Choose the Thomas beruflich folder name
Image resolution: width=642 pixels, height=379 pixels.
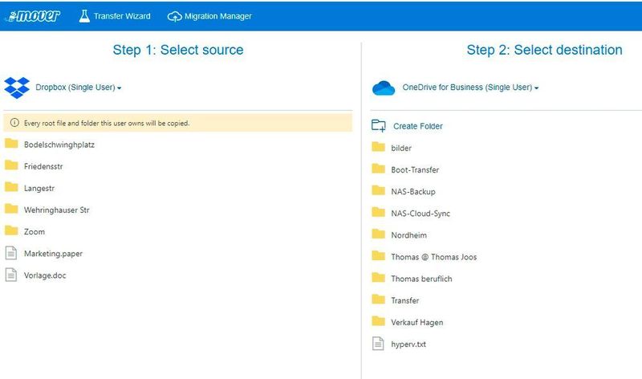click(422, 279)
